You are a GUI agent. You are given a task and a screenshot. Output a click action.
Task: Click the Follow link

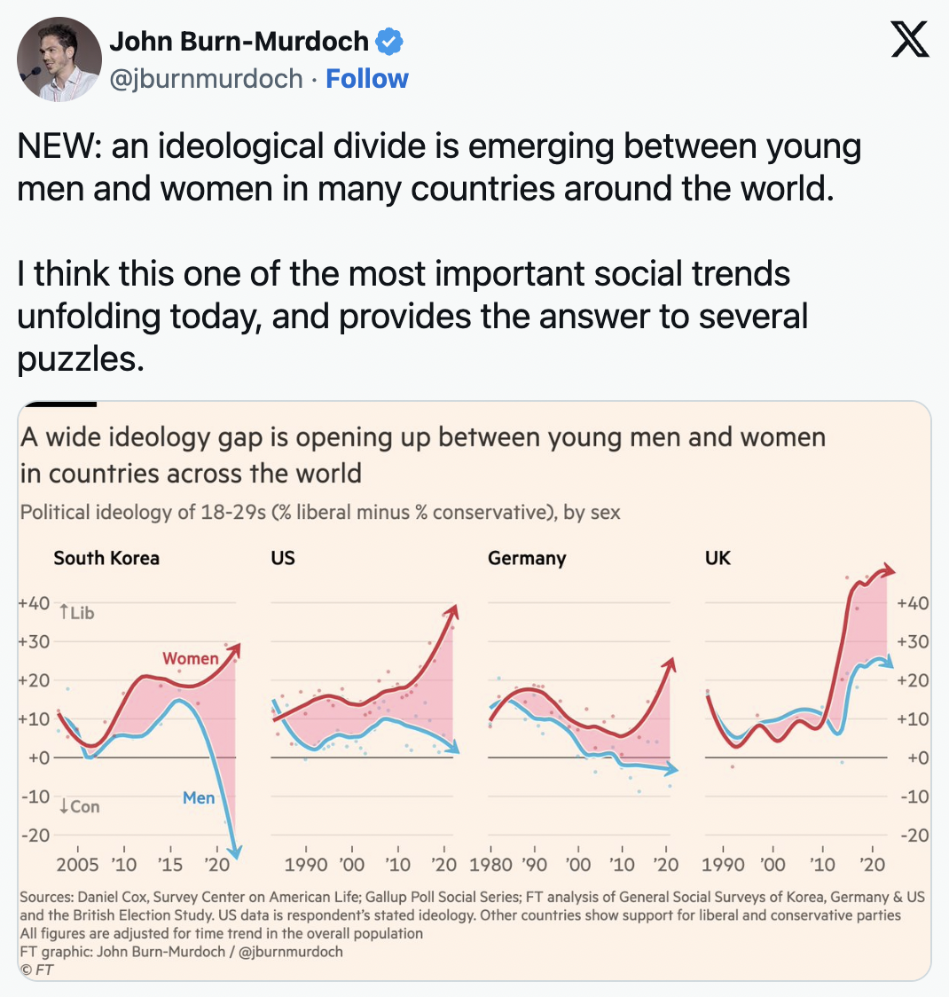[367, 78]
